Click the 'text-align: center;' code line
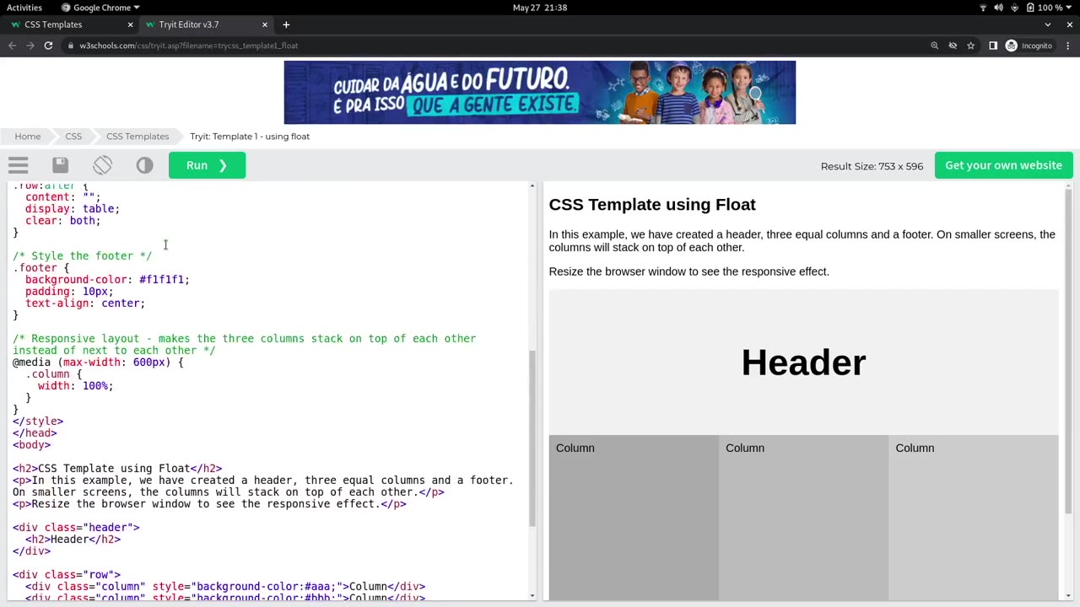Image resolution: width=1080 pixels, height=607 pixels. coord(85,303)
